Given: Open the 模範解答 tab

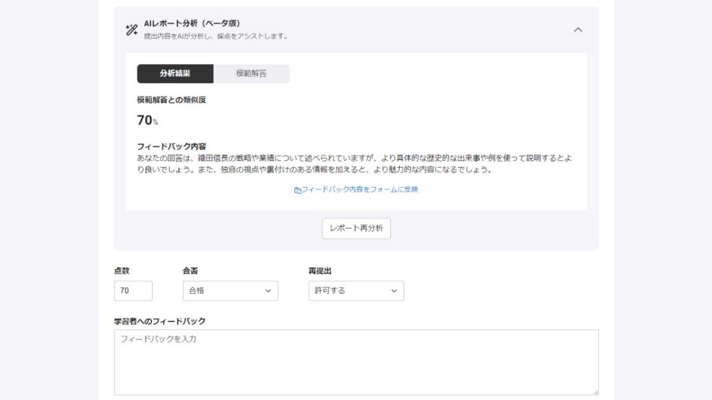Looking at the screenshot, I should (x=251, y=73).
